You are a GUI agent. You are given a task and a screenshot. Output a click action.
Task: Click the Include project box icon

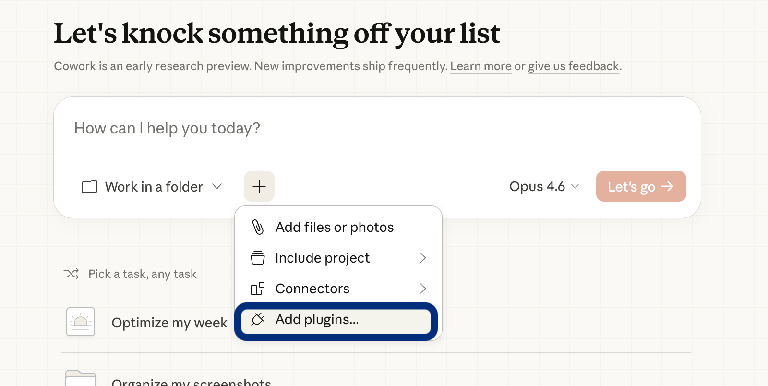(258, 258)
